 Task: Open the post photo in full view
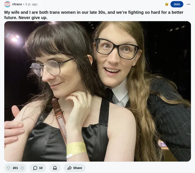click(x=98, y=91)
